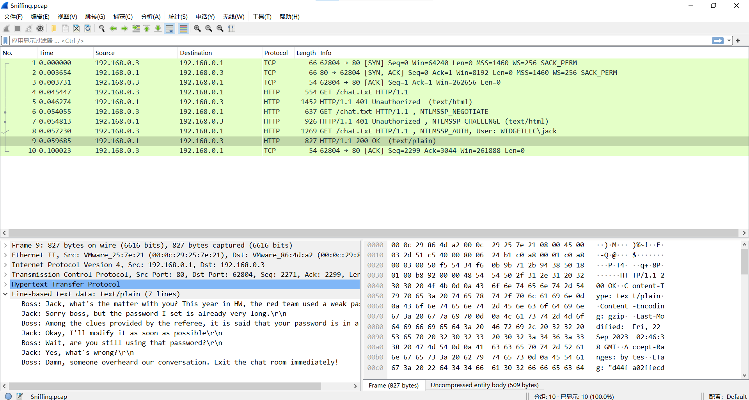Reset text to normal size icon
The image size is (749, 400).
220,28
